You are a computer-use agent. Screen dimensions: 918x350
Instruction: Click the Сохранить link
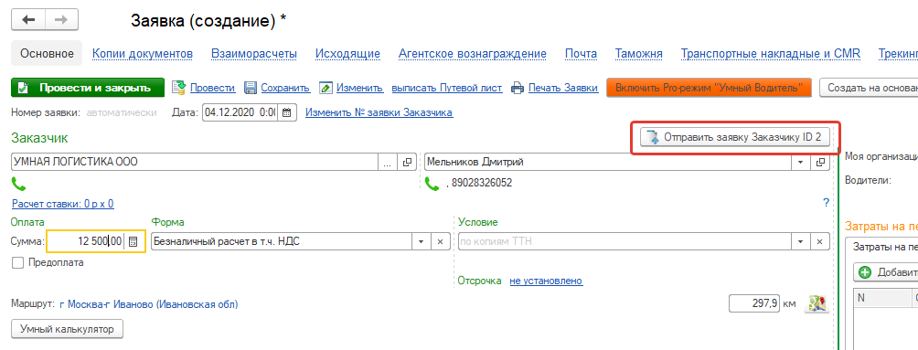pyautogui.click(x=285, y=89)
